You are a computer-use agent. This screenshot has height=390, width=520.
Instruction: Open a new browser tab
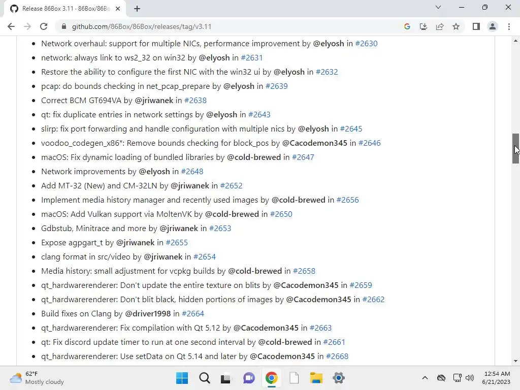pyautogui.click(x=137, y=9)
